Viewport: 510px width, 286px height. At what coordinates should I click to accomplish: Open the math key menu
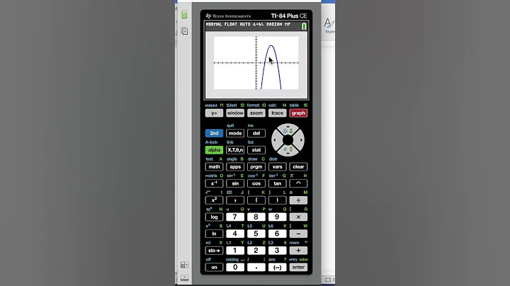coord(214,167)
